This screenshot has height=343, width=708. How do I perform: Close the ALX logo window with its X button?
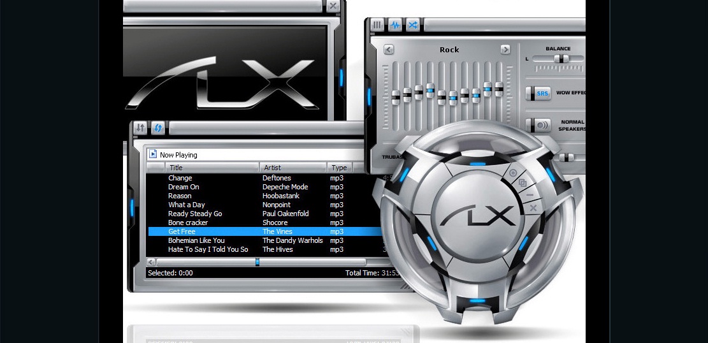[x=333, y=6]
